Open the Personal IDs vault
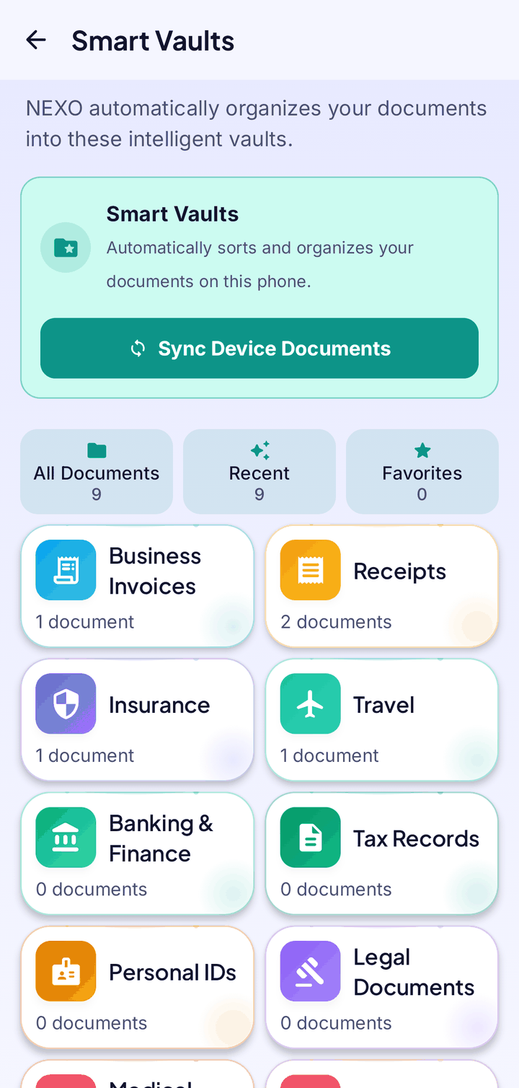This screenshot has height=1088, width=519. point(138,988)
